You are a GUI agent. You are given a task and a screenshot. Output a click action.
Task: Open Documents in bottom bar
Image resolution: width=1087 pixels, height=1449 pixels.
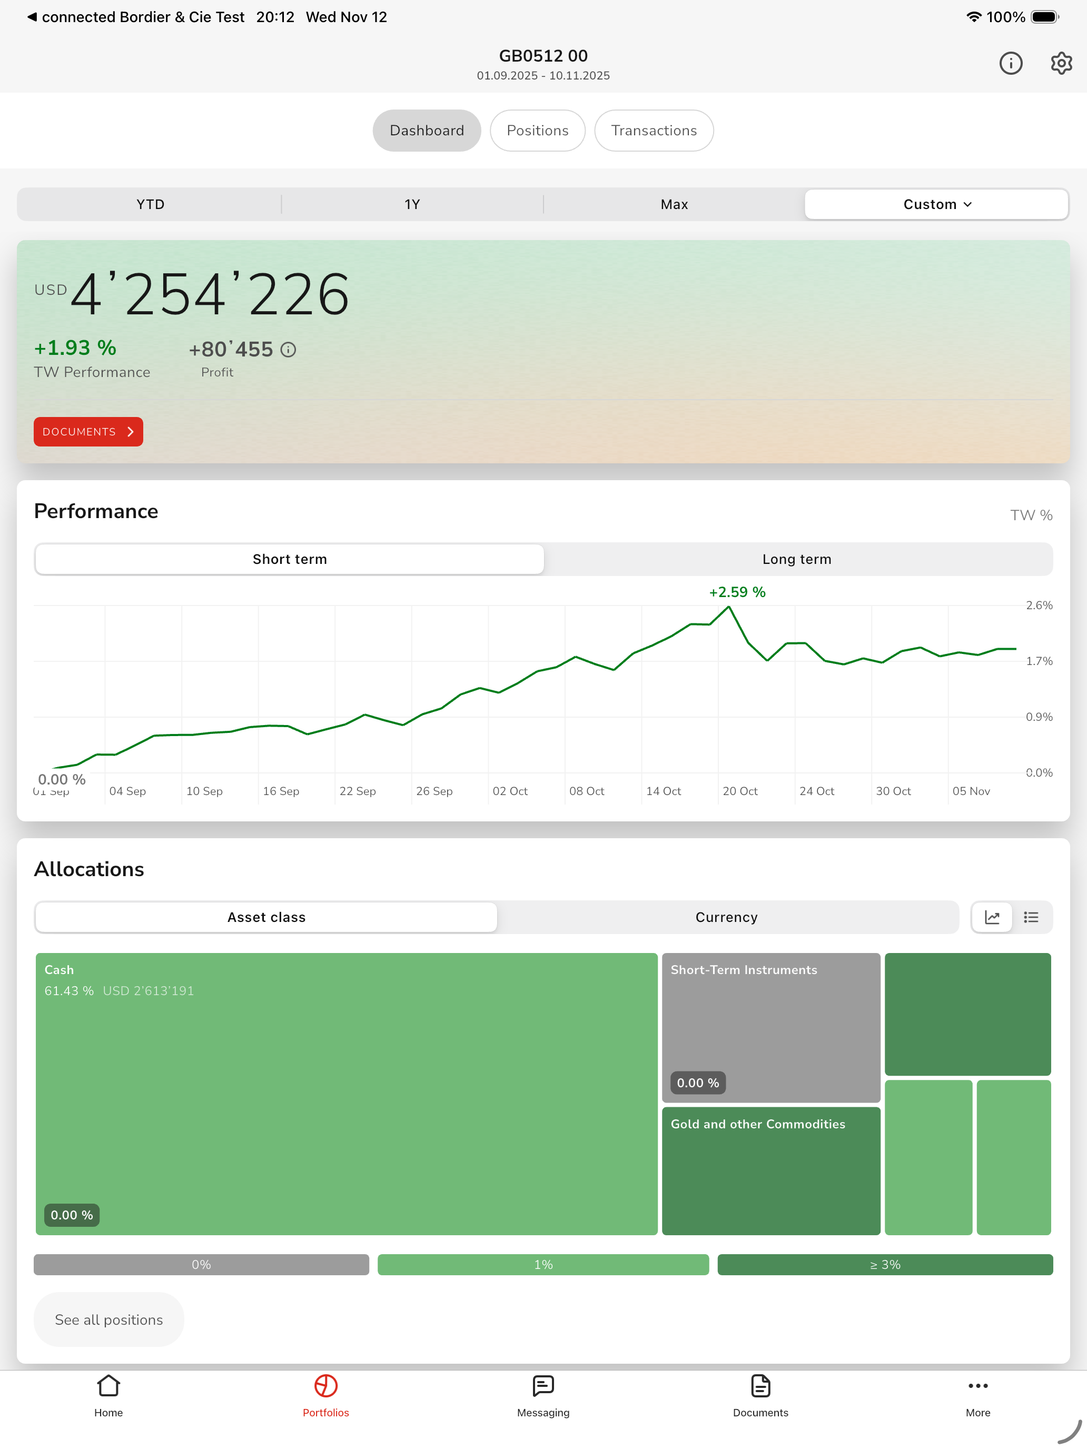(760, 1396)
